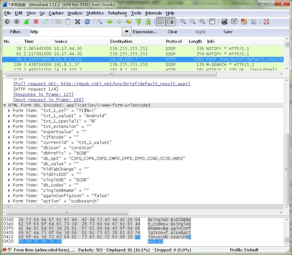Open the Statistics menu

coord(95,13)
